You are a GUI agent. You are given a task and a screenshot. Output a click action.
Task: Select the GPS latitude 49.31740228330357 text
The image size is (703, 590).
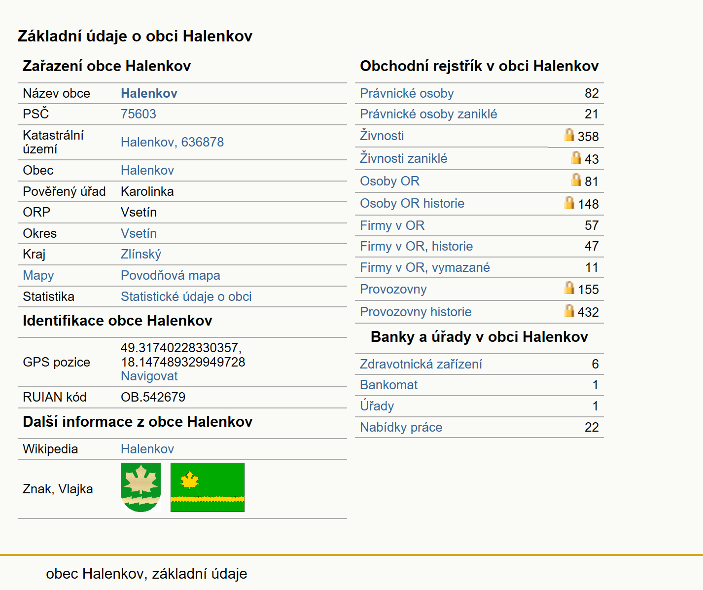[x=181, y=348]
